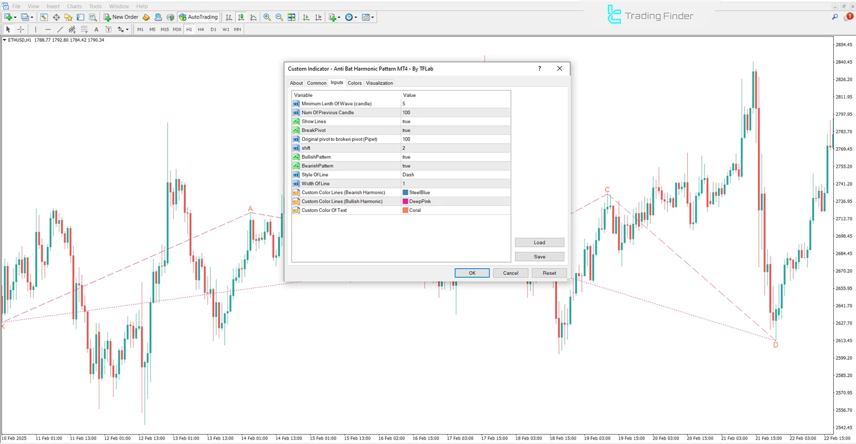The height and width of the screenshot is (444, 856).
Task: Cancel the indicator settings dialog
Action: tap(510, 272)
